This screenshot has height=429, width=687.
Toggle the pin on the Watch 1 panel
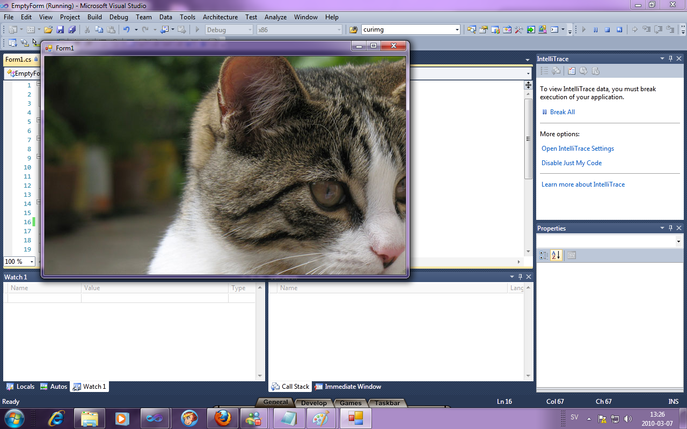[520, 277]
